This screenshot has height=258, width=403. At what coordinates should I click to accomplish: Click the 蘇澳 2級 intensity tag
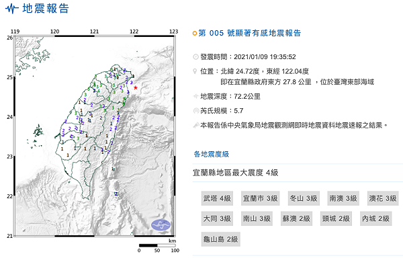[296, 218]
